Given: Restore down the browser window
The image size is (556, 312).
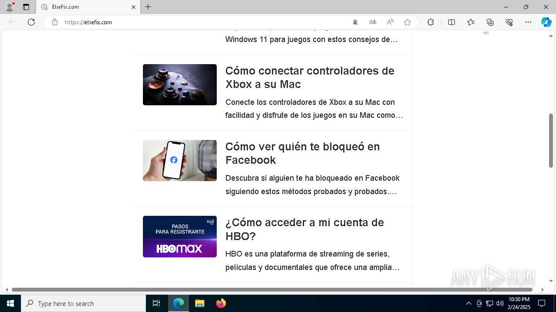Looking at the screenshot, I should click(x=526, y=7).
